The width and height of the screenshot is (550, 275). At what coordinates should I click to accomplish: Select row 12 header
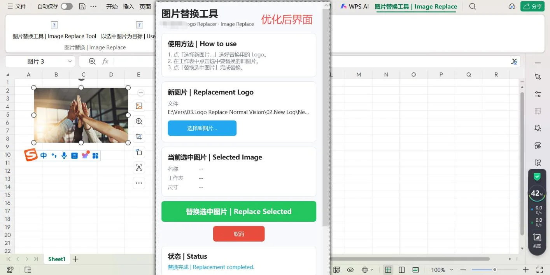pos(7,171)
